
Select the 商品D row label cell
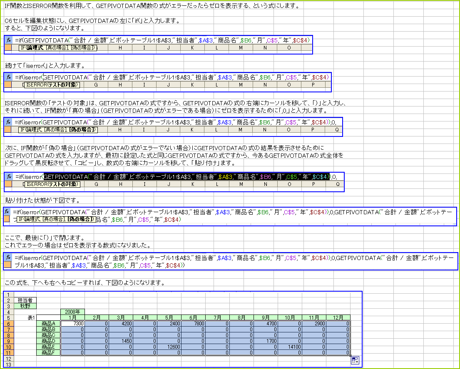(x=48, y=341)
